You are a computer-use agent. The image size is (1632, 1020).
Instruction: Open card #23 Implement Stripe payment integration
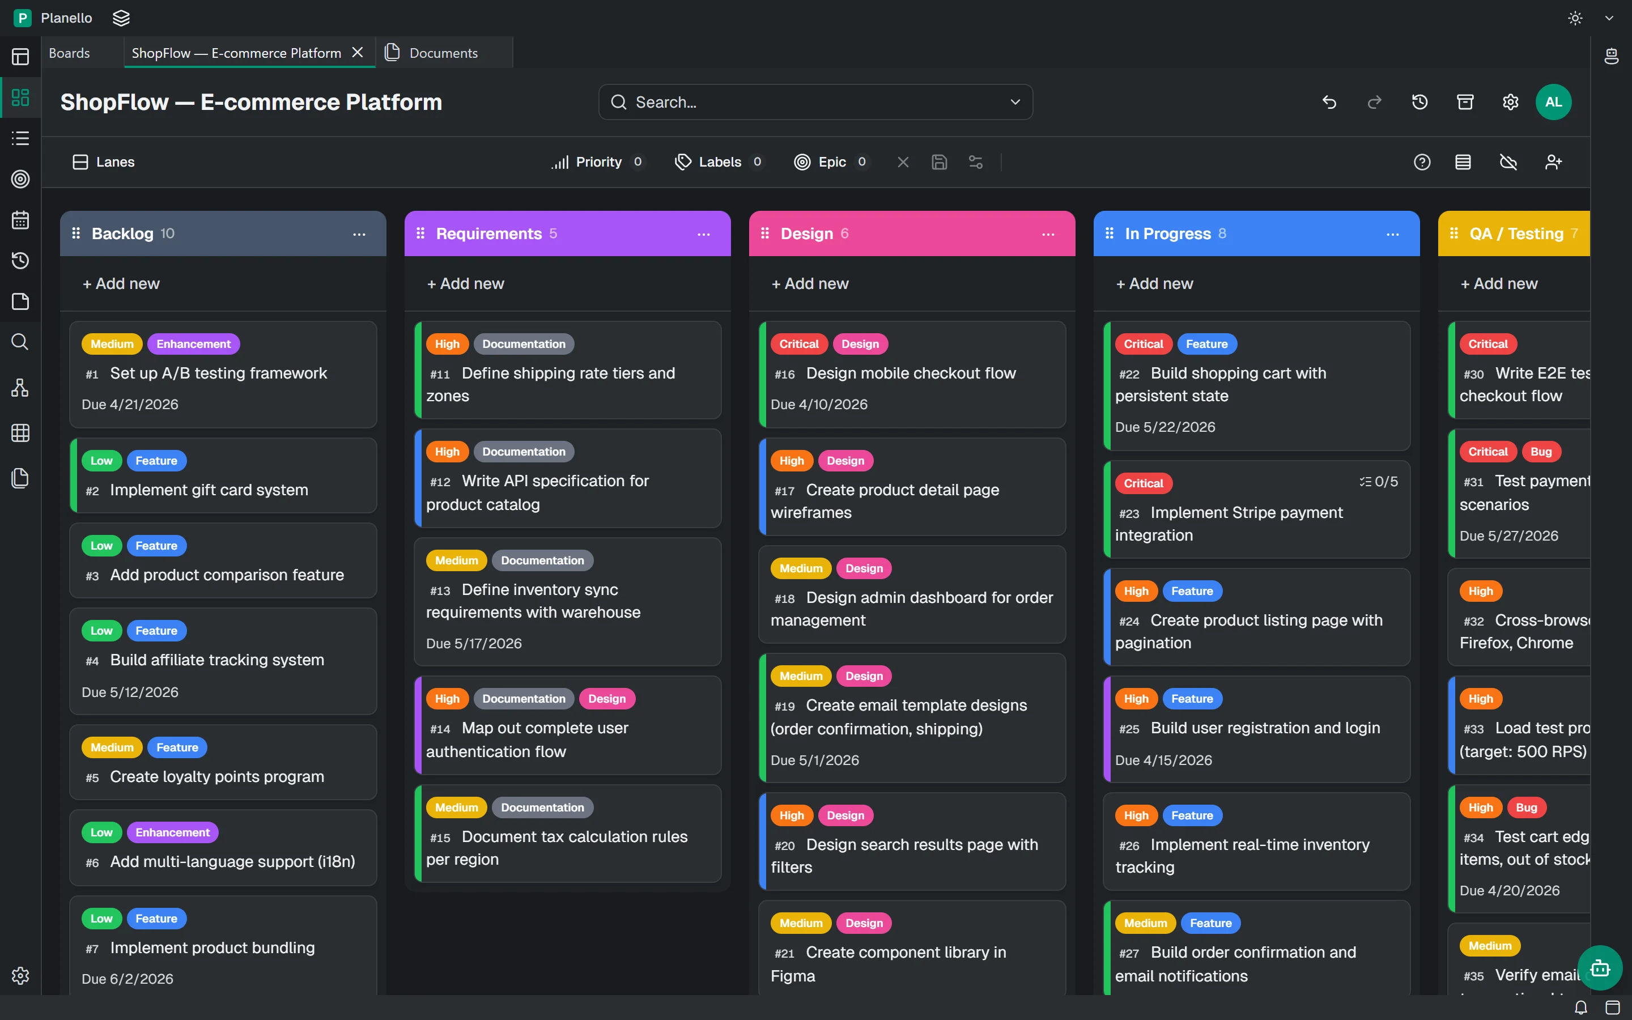click(1256, 509)
